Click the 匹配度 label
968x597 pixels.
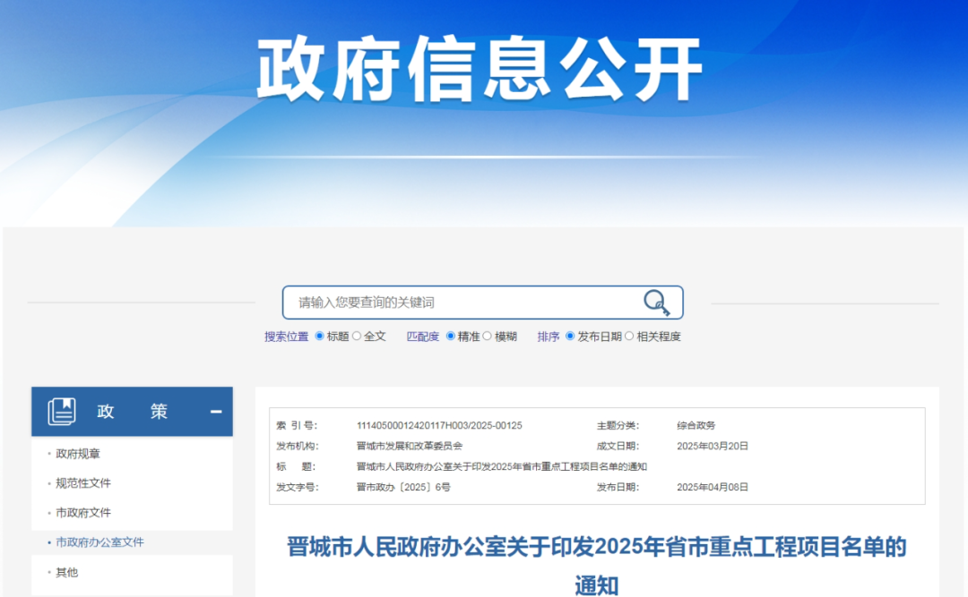pyautogui.click(x=422, y=337)
